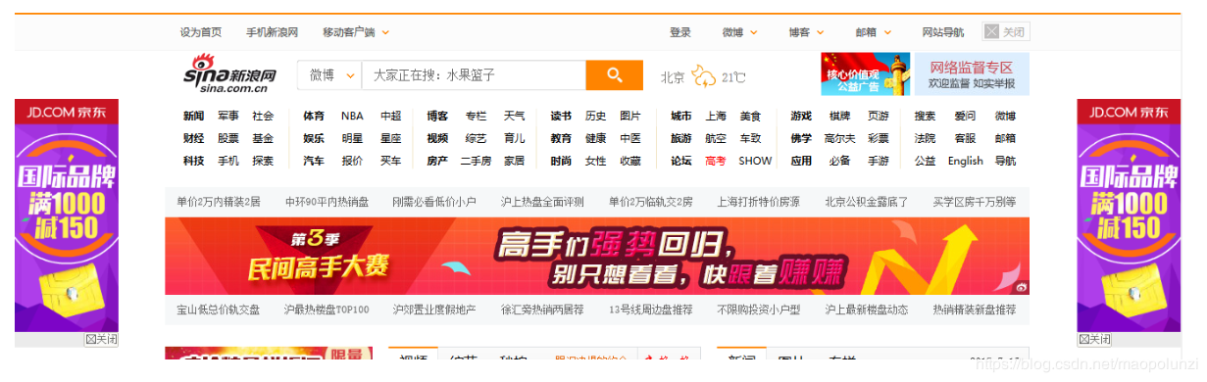Go to the 财经 channel

(x=193, y=138)
